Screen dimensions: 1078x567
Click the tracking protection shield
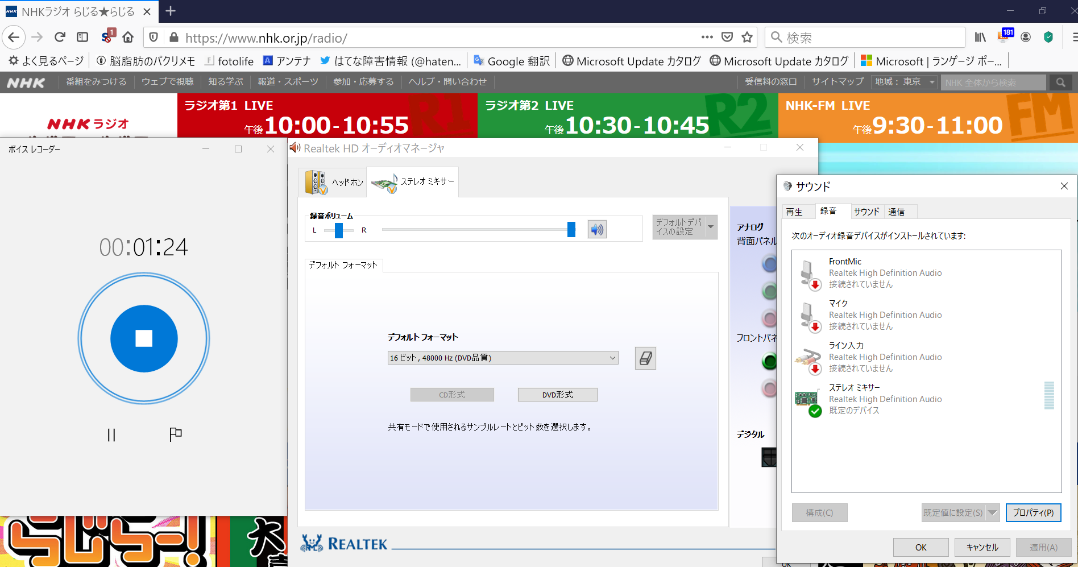(x=154, y=38)
